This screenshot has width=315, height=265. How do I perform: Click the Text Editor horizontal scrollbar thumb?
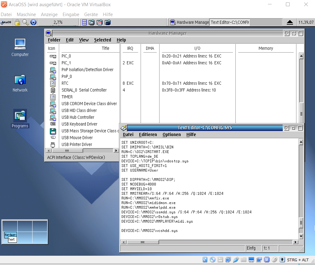(143, 242)
